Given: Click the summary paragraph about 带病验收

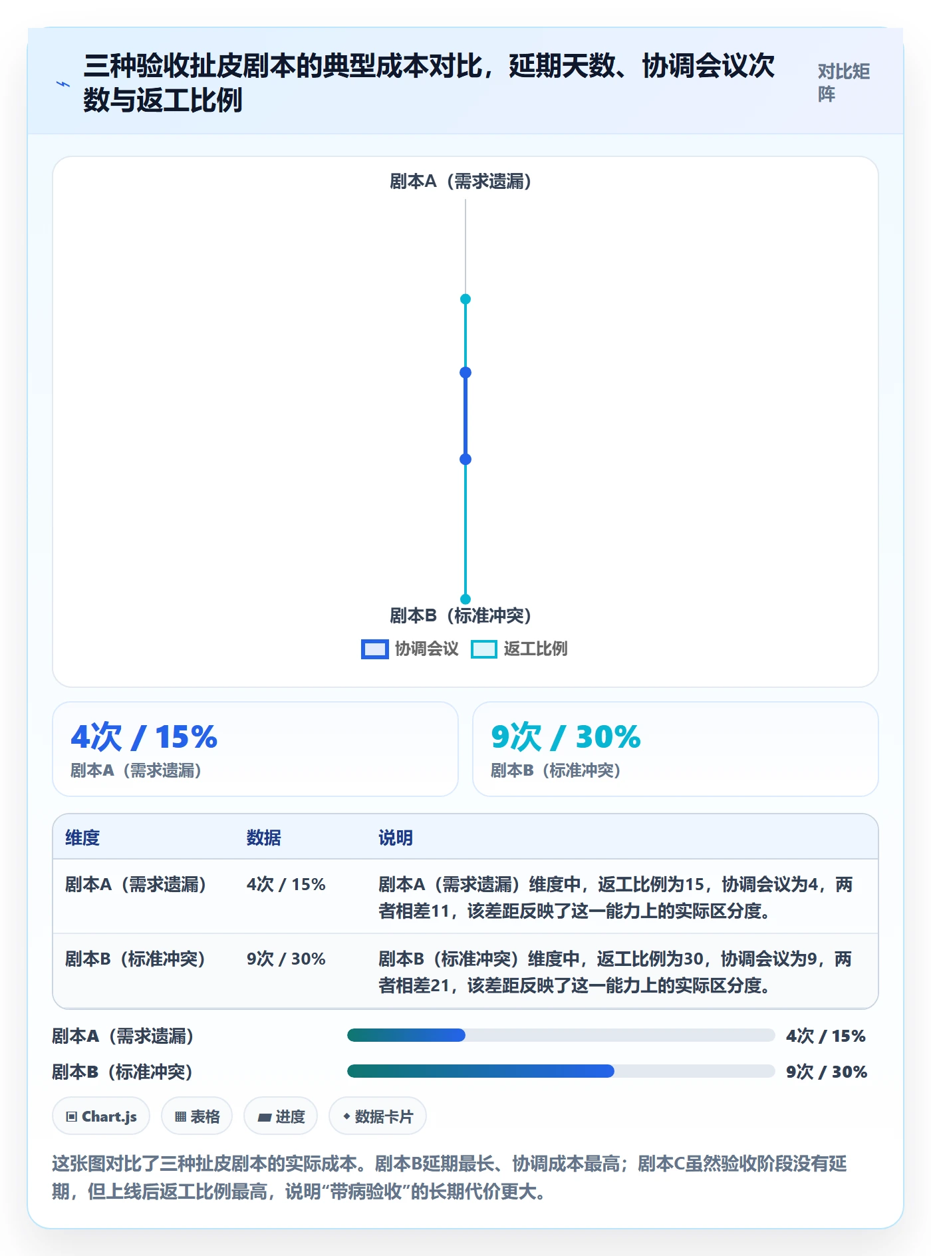Looking at the screenshot, I should click(x=450, y=1177).
